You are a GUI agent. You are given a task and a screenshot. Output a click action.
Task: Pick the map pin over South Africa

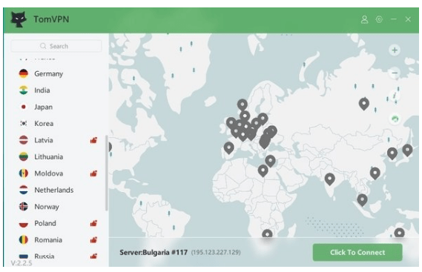[x=267, y=233]
